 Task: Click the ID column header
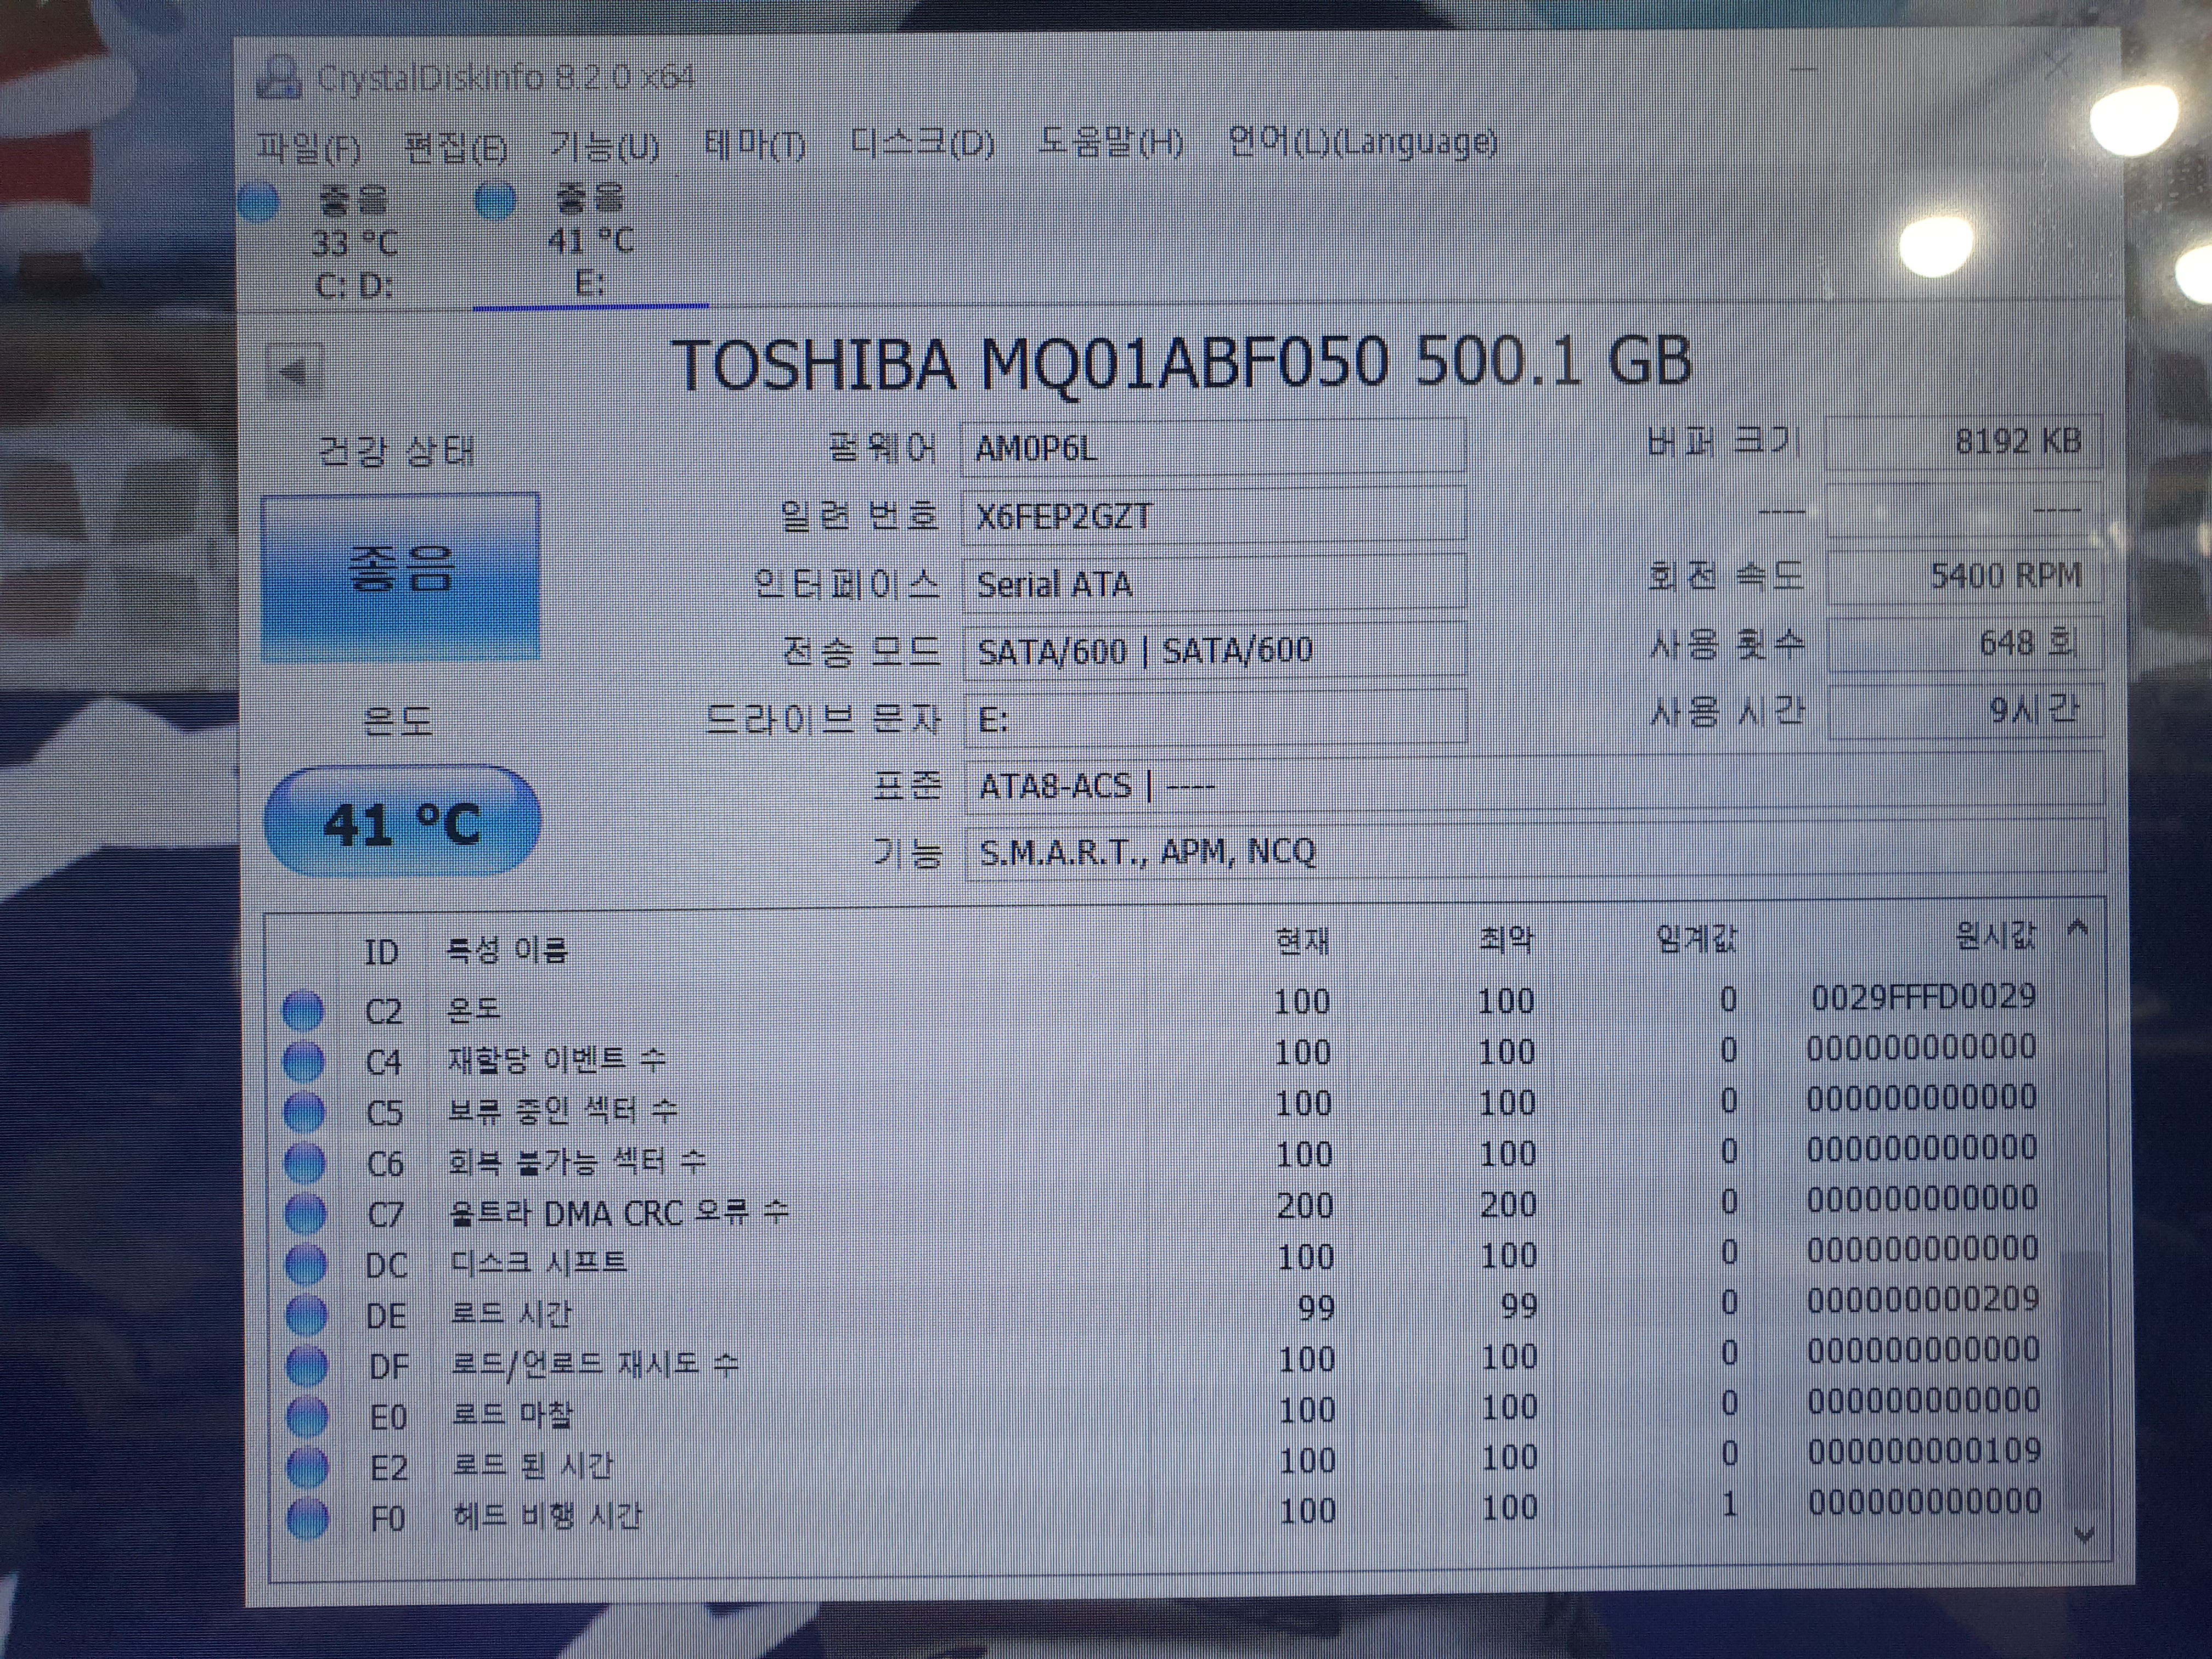point(382,952)
